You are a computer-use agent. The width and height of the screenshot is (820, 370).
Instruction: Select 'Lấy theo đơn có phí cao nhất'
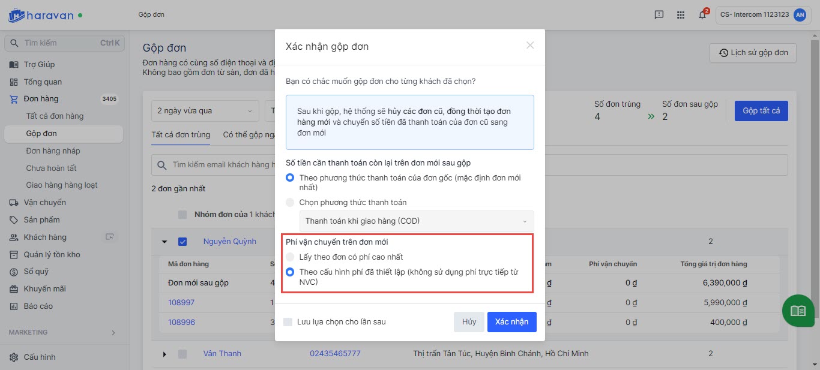(x=291, y=257)
